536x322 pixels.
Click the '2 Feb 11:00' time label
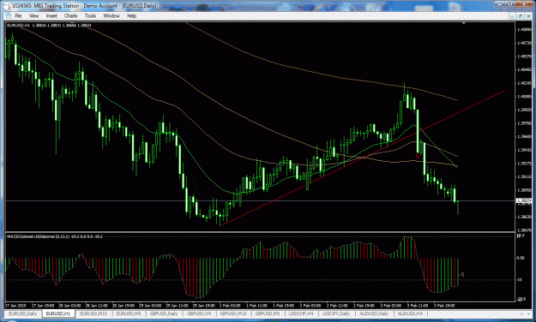(x=338, y=306)
